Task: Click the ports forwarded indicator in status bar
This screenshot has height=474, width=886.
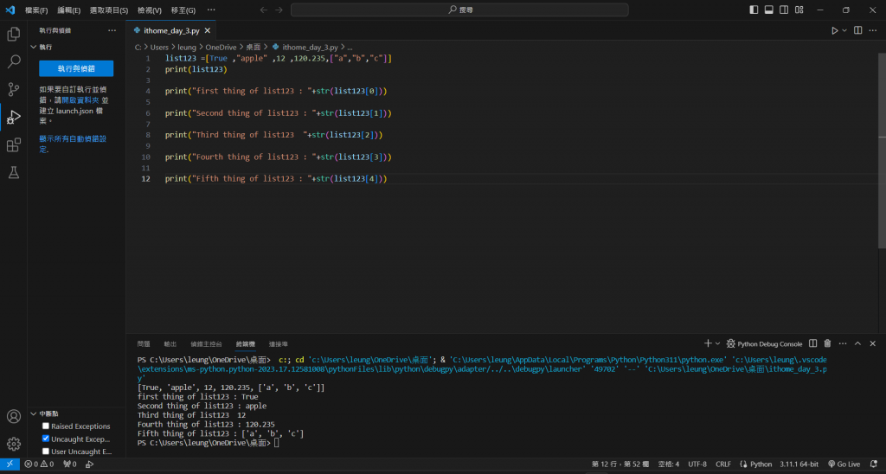Action: pyautogui.click(x=70, y=464)
